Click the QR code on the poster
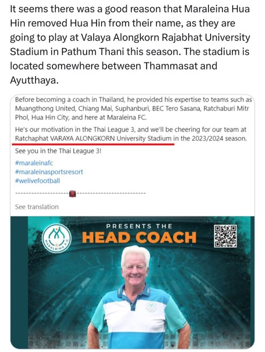This screenshot has height=352, width=265. tap(225, 236)
